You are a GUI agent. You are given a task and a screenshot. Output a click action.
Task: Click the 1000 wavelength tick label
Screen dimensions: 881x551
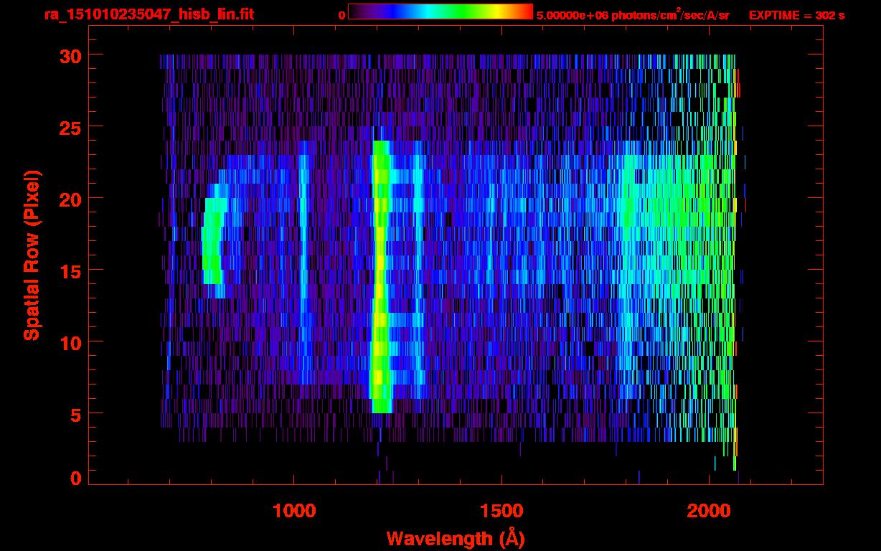(294, 510)
